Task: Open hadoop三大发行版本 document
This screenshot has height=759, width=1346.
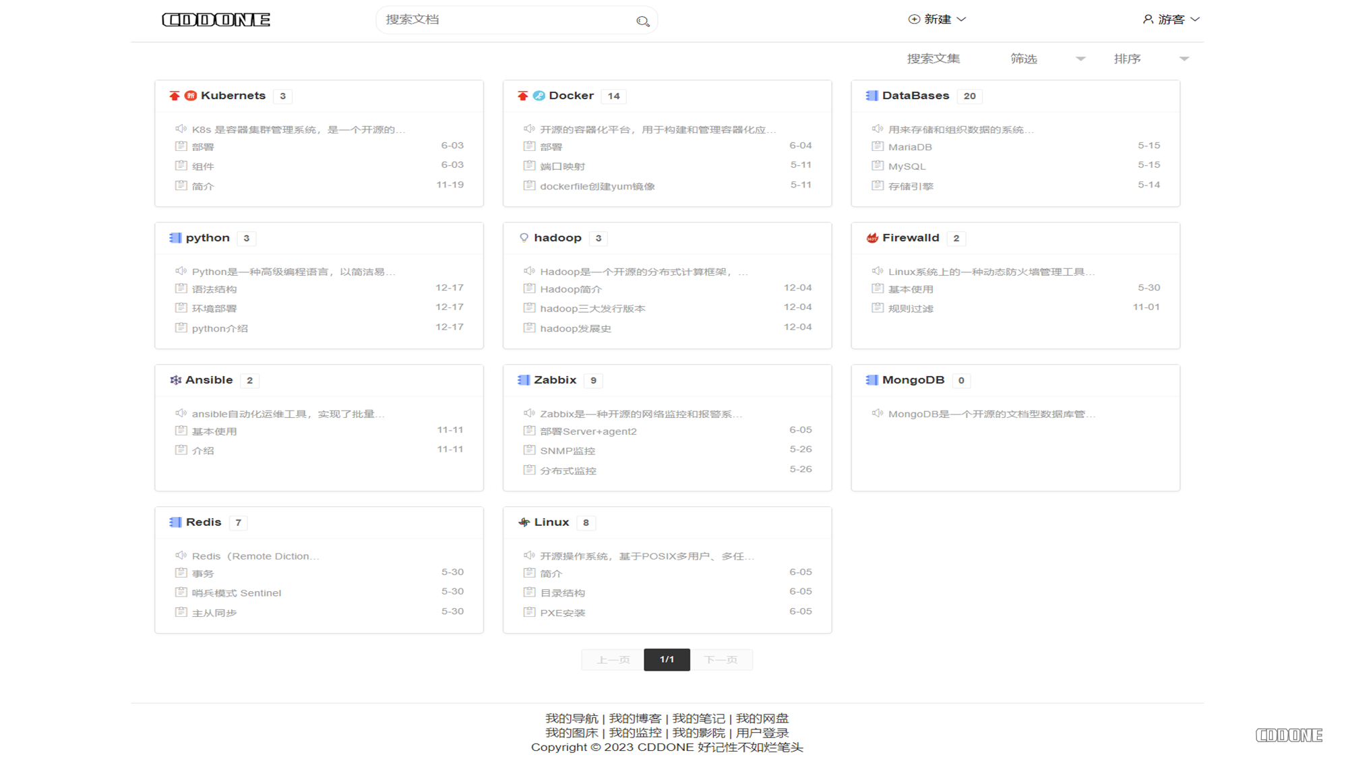Action: 592,309
